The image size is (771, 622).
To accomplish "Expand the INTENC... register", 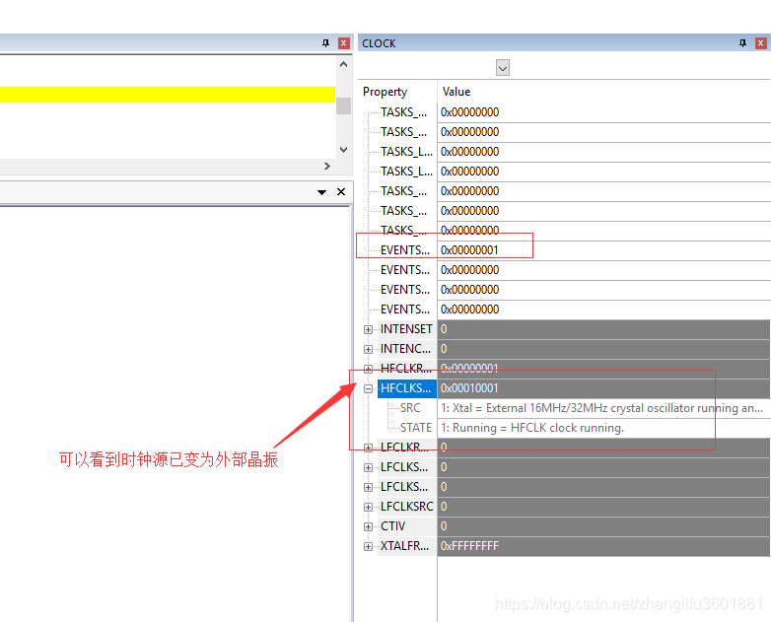I will [368, 349].
